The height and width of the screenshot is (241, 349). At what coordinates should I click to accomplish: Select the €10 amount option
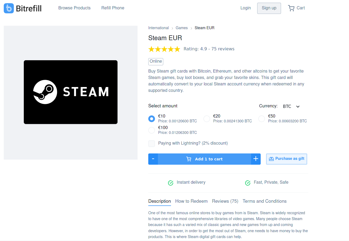(x=152, y=119)
